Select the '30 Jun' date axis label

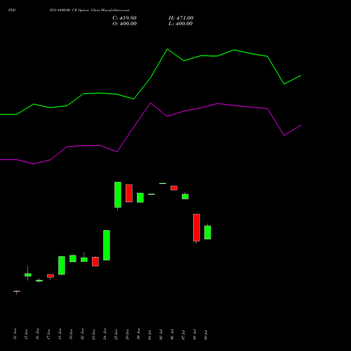coord(138,334)
